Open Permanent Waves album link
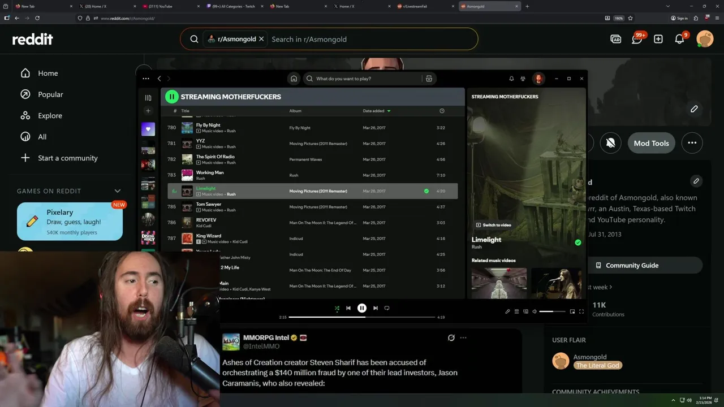This screenshot has width=724, height=407. [x=305, y=159]
